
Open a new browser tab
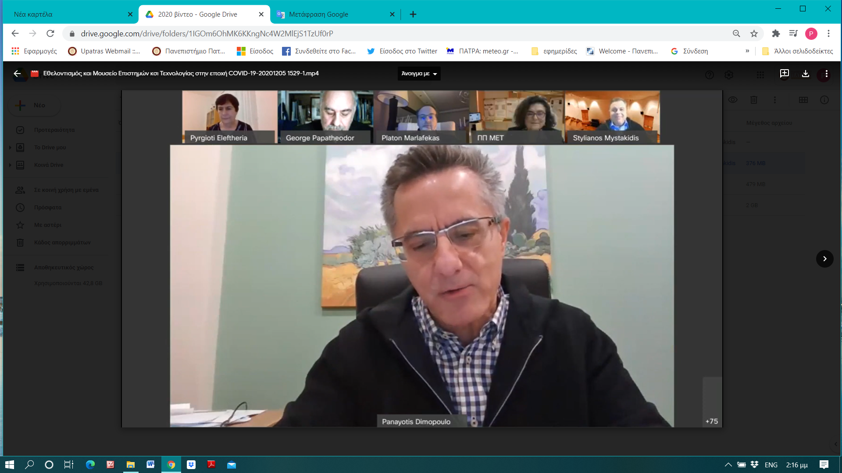click(413, 14)
